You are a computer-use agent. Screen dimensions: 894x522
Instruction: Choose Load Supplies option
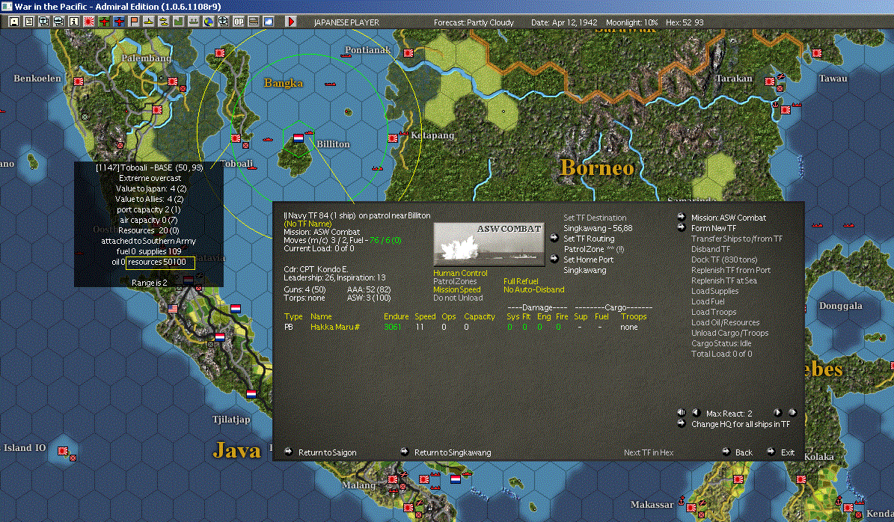(714, 291)
